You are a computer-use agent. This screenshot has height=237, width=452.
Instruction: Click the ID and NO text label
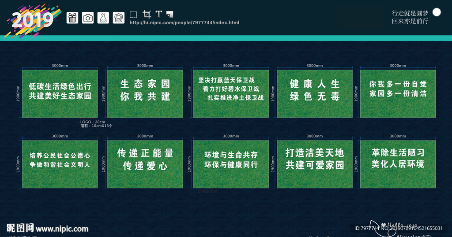pos(398,228)
